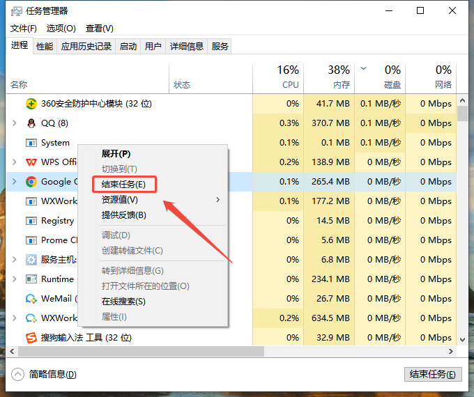Click the Registry process icon

[x=31, y=221]
